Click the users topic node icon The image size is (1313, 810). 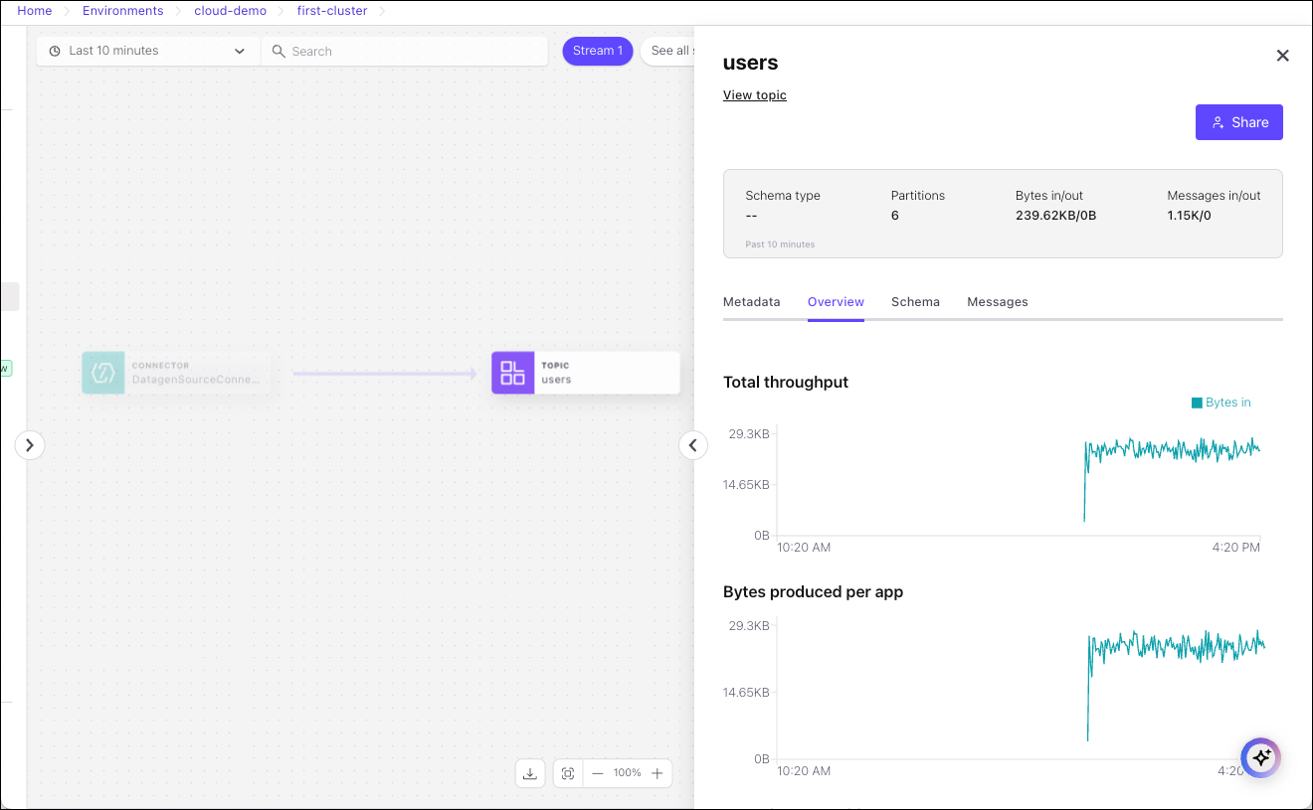(x=512, y=373)
